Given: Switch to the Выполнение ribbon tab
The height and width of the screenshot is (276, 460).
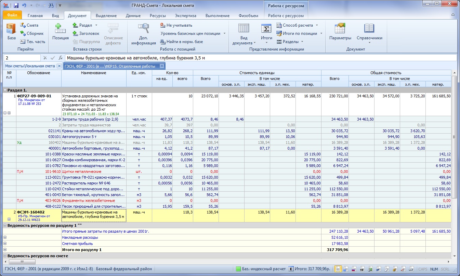Looking at the screenshot, I should tap(217, 16).
